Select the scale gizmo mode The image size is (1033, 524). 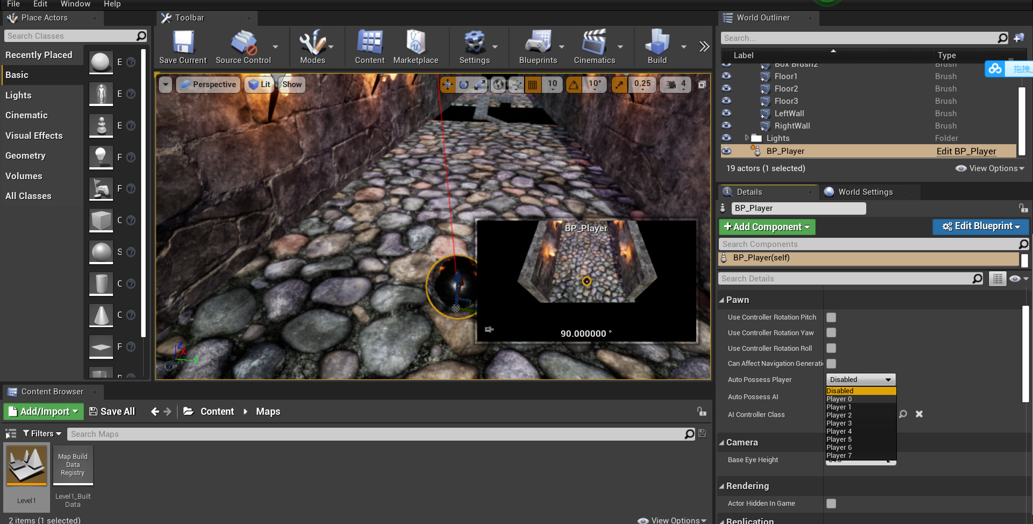(480, 84)
